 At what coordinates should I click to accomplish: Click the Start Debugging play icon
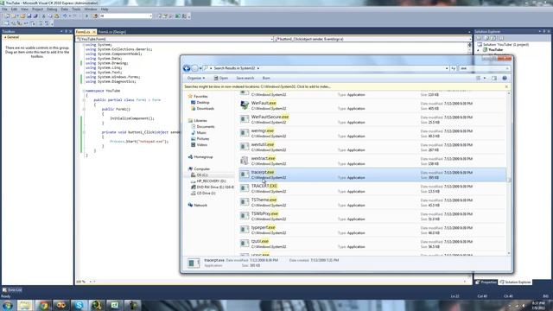click(86, 16)
